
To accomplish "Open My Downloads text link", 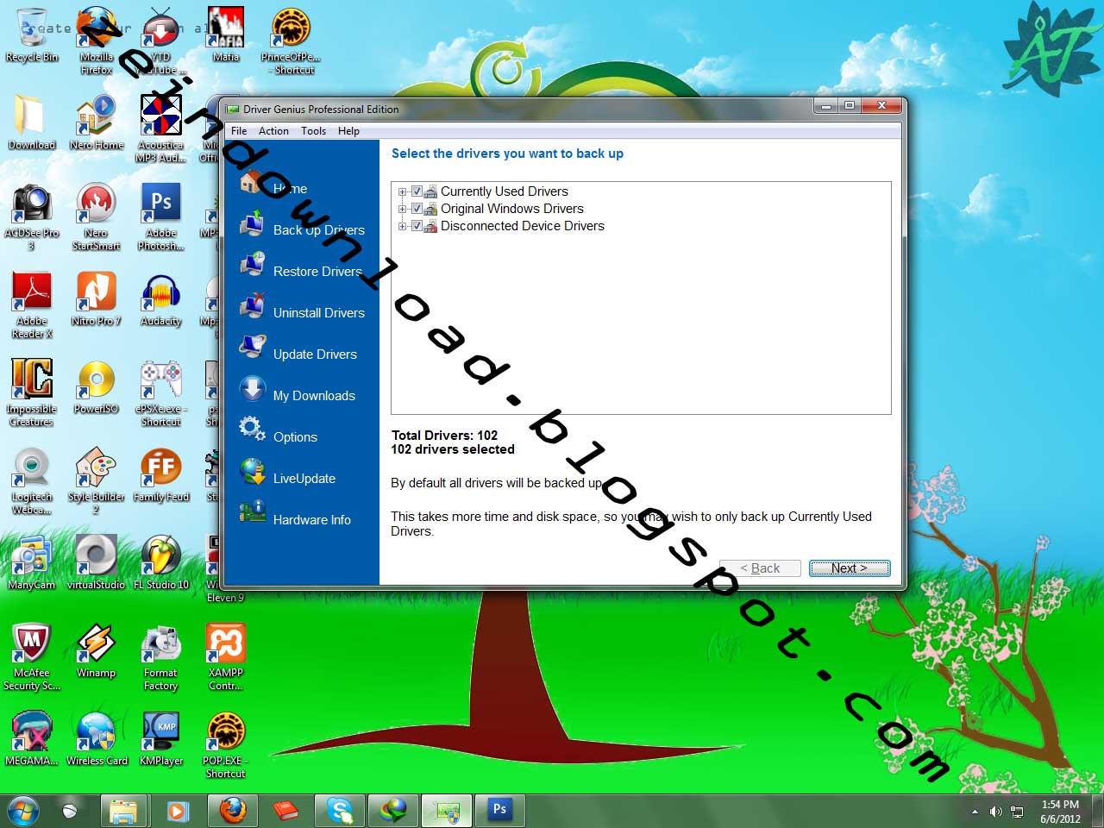I will tap(314, 396).
